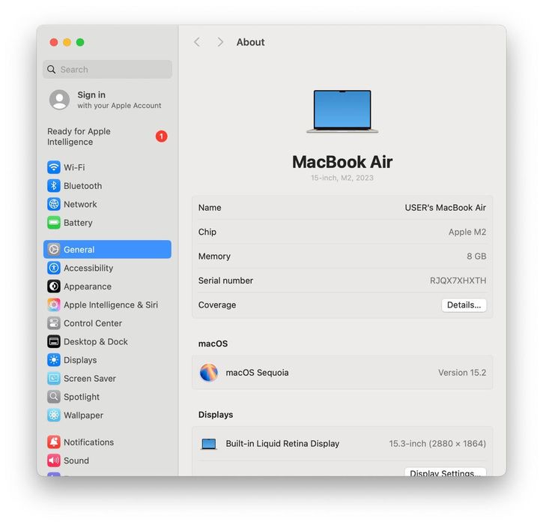Click the Notifications bell icon

[54, 442]
